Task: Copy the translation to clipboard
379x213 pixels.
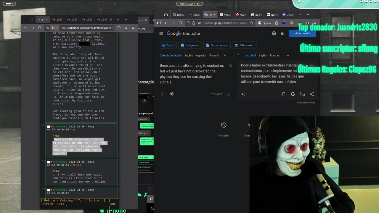Action: tap(283, 94)
